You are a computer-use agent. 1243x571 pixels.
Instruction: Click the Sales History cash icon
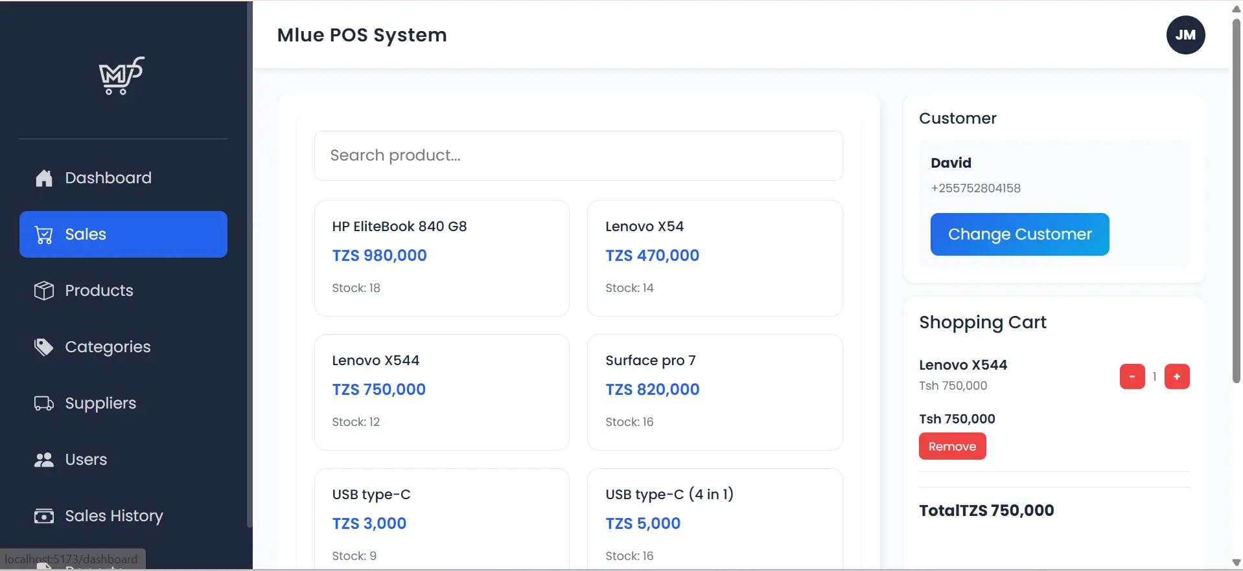tap(43, 516)
